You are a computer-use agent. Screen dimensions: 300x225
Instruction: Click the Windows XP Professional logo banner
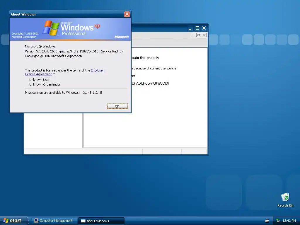[x=70, y=29]
